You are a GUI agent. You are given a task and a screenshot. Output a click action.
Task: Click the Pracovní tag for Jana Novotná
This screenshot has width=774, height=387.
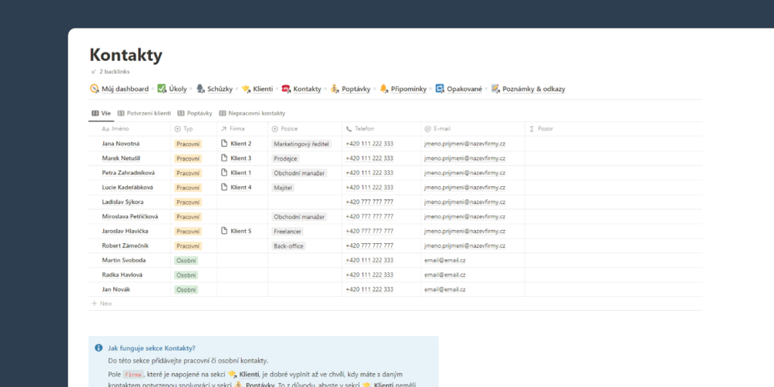pyautogui.click(x=188, y=144)
